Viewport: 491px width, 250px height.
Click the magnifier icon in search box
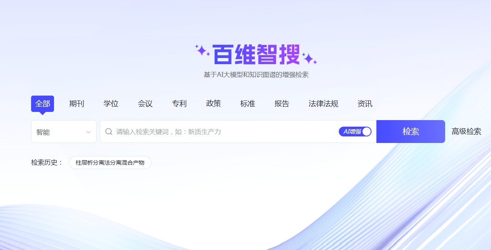[x=109, y=132]
